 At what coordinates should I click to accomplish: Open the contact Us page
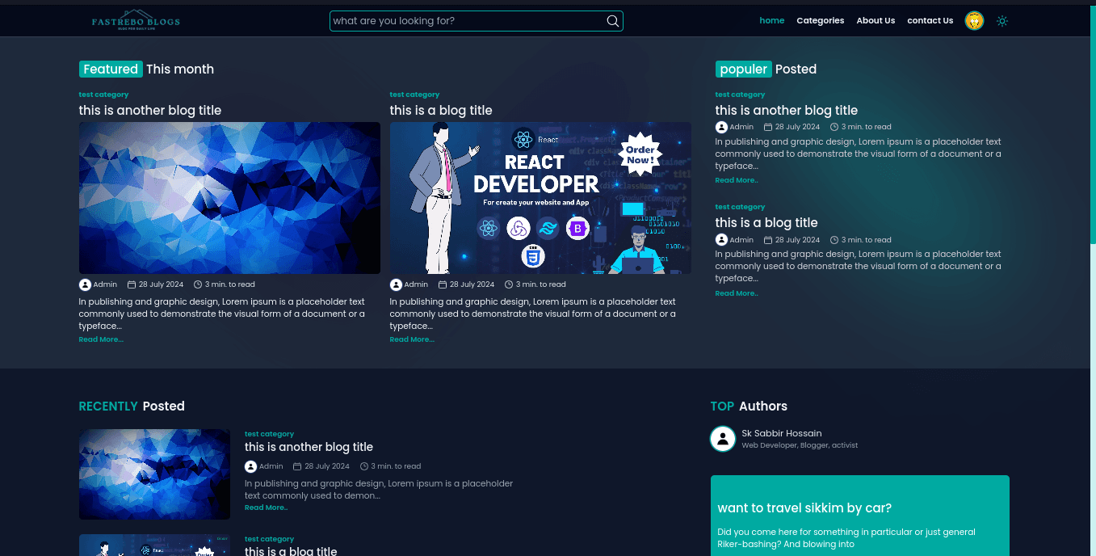click(x=930, y=21)
